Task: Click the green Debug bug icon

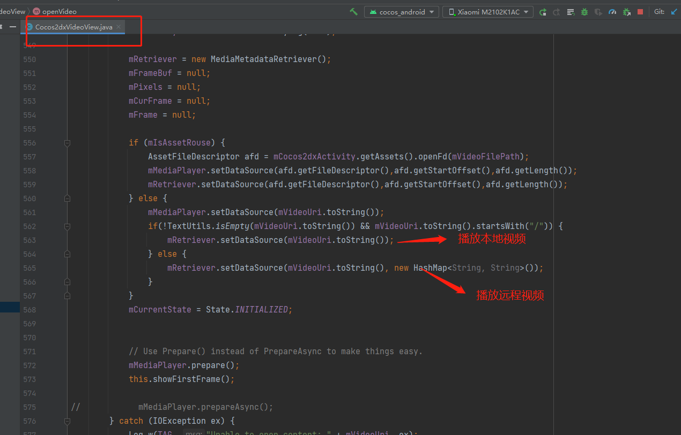Action: [x=584, y=12]
